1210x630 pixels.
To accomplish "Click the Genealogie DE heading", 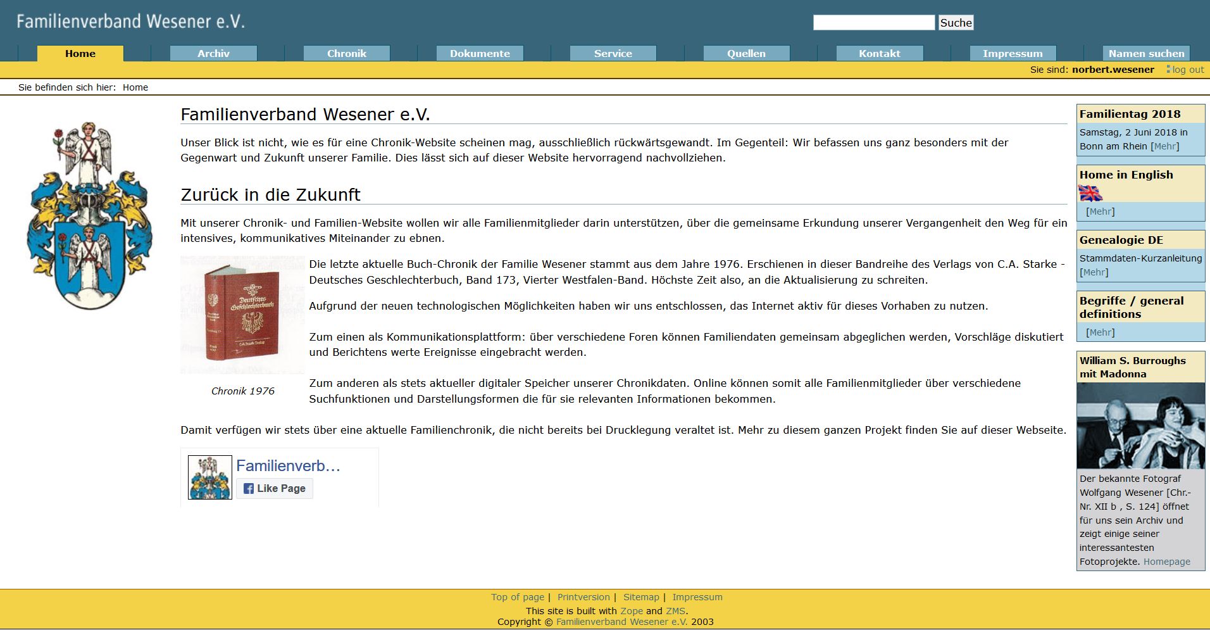I will [1121, 240].
